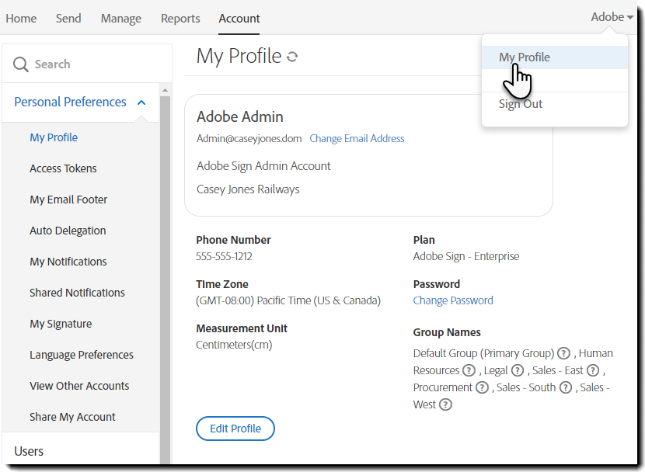The width and height of the screenshot is (645, 472).
Task: Click help icon beside Sales - East group
Action: pyautogui.click(x=593, y=370)
